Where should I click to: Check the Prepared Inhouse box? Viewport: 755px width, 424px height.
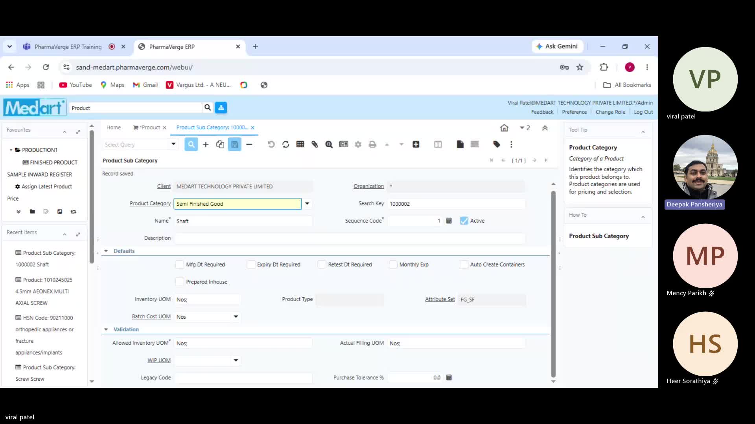(180, 282)
